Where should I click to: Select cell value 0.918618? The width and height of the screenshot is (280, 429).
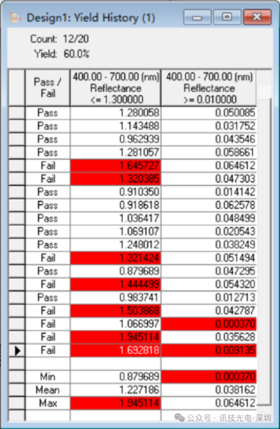pos(116,205)
